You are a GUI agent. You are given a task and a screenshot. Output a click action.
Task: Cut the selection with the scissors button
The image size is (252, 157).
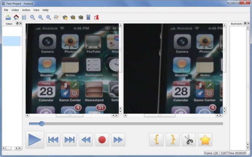click(189, 139)
